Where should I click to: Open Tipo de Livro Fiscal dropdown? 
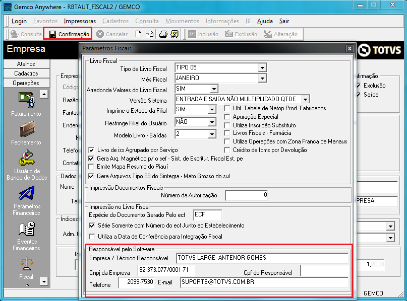click(262, 68)
